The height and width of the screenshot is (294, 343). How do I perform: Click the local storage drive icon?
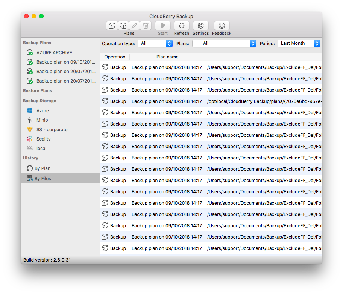[x=30, y=148]
